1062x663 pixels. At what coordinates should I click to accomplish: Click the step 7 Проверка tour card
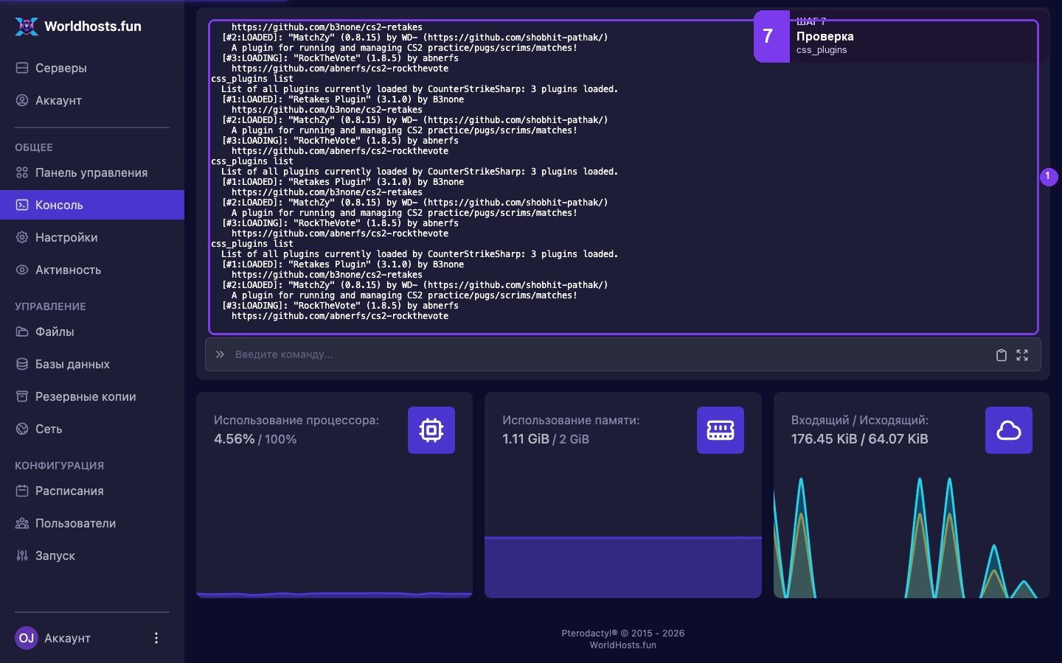tap(901, 36)
